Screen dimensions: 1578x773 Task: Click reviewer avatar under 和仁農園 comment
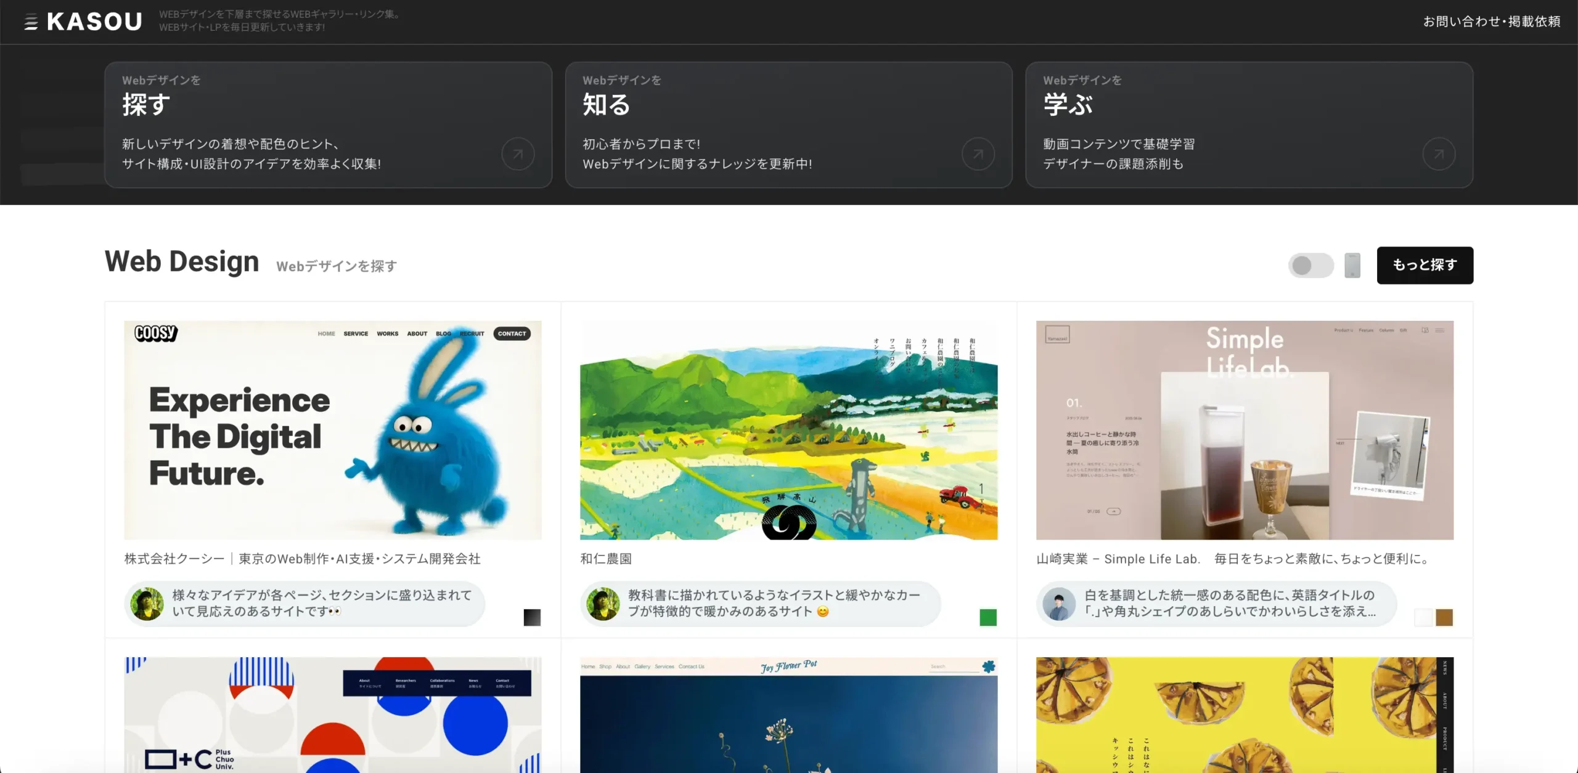(603, 604)
